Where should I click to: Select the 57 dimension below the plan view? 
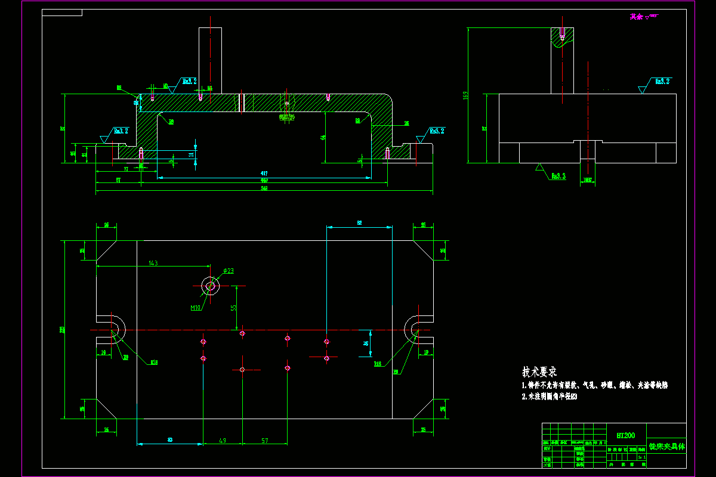click(265, 441)
